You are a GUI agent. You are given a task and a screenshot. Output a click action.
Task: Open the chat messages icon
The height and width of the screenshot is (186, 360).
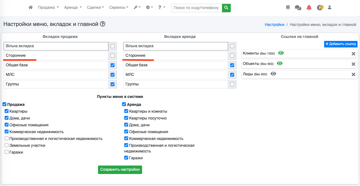[298, 8]
